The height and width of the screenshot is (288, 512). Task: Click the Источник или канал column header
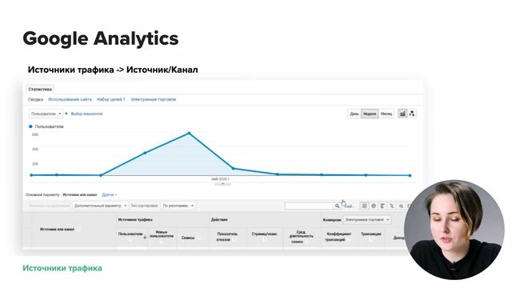click(x=57, y=230)
